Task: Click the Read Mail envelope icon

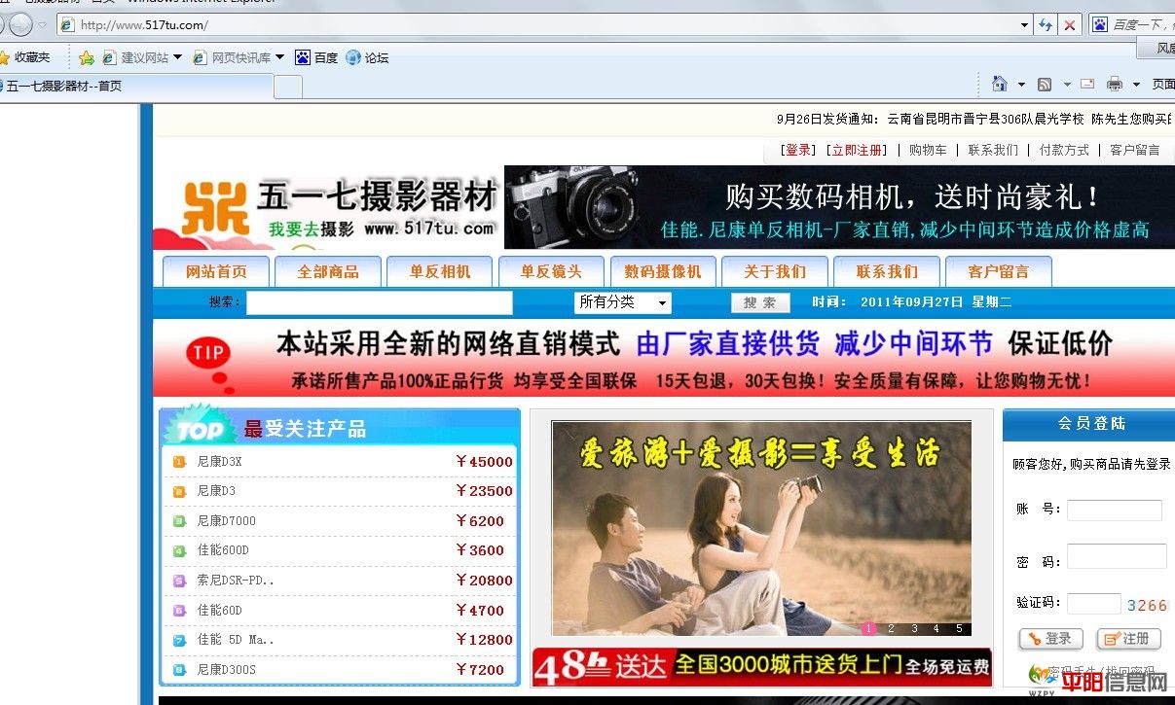Action: coord(1087,85)
